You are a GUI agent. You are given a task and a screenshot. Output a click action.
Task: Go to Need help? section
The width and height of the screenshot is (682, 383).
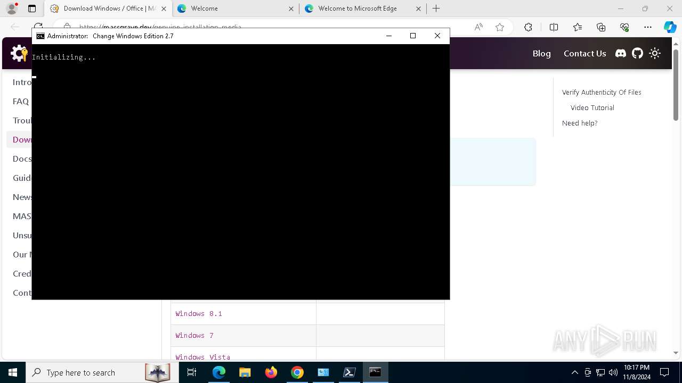point(580,123)
